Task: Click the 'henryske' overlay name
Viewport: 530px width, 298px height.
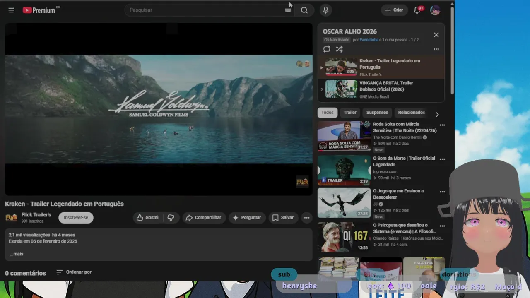Action: click(300, 286)
